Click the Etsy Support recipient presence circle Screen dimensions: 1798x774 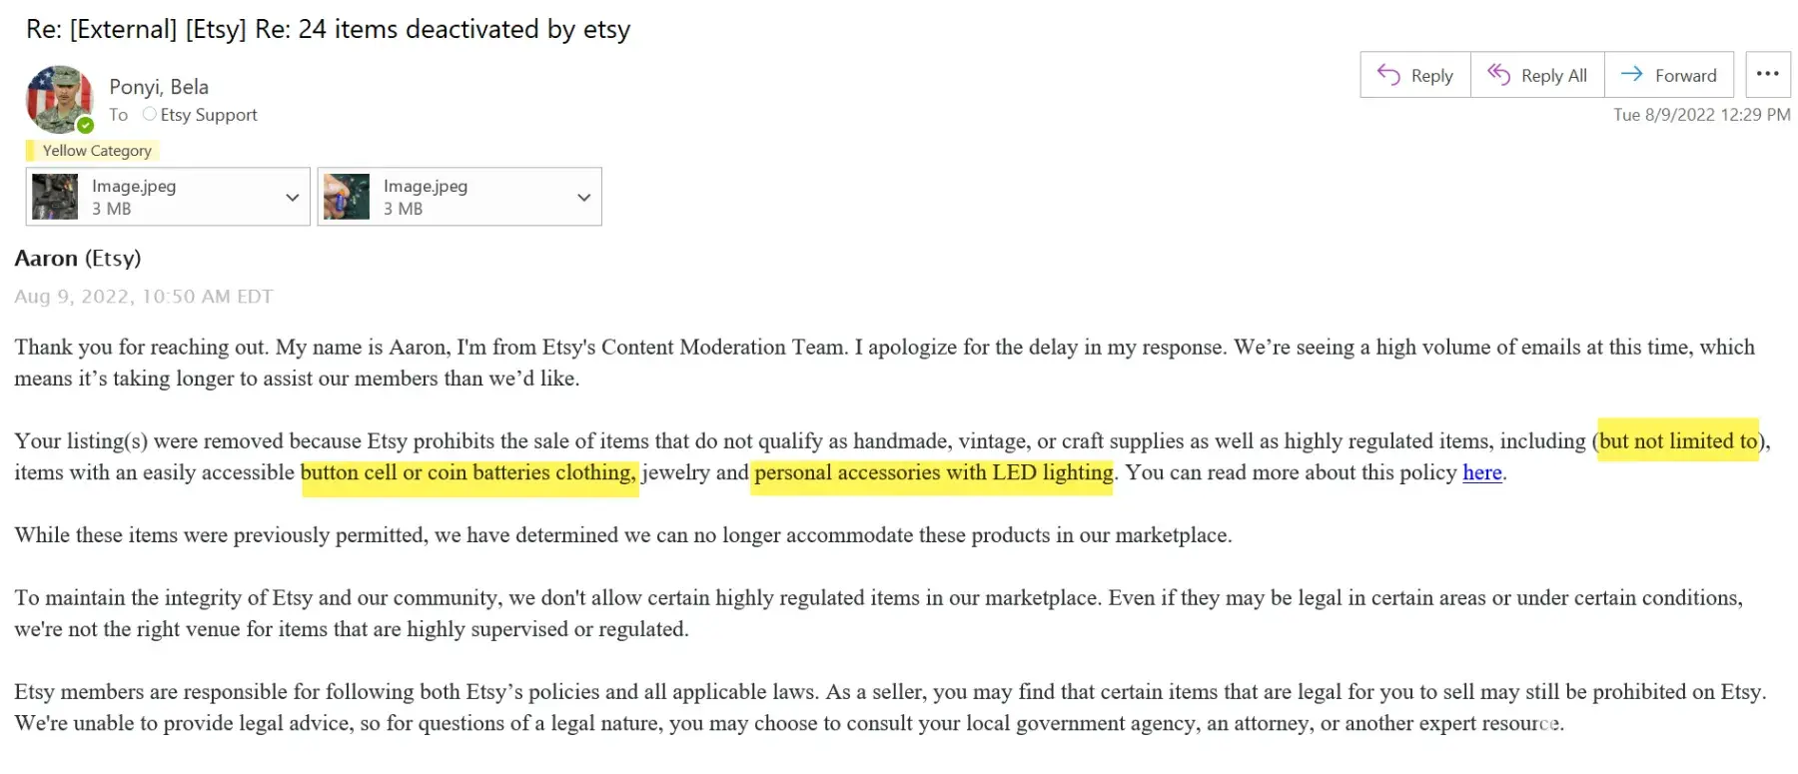click(150, 115)
